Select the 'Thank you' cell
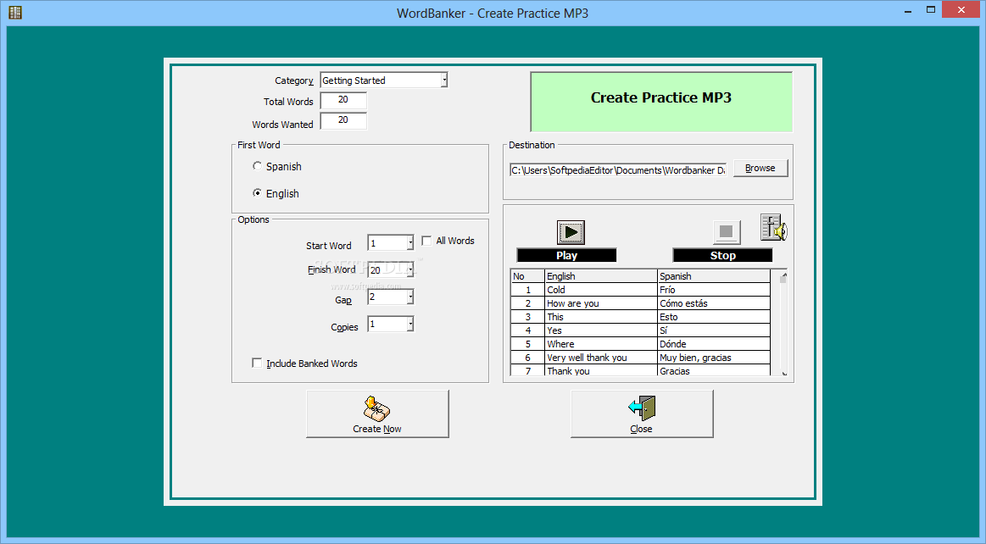Viewport: 986px width, 544px height. click(x=600, y=370)
